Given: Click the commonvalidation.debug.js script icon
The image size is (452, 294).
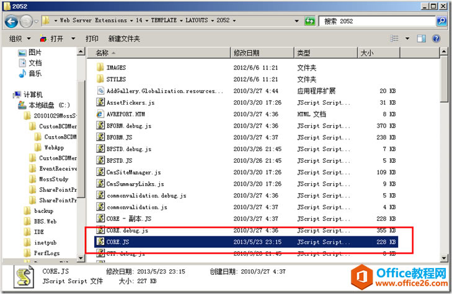Looking at the screenshot, I should click(100, 195).
